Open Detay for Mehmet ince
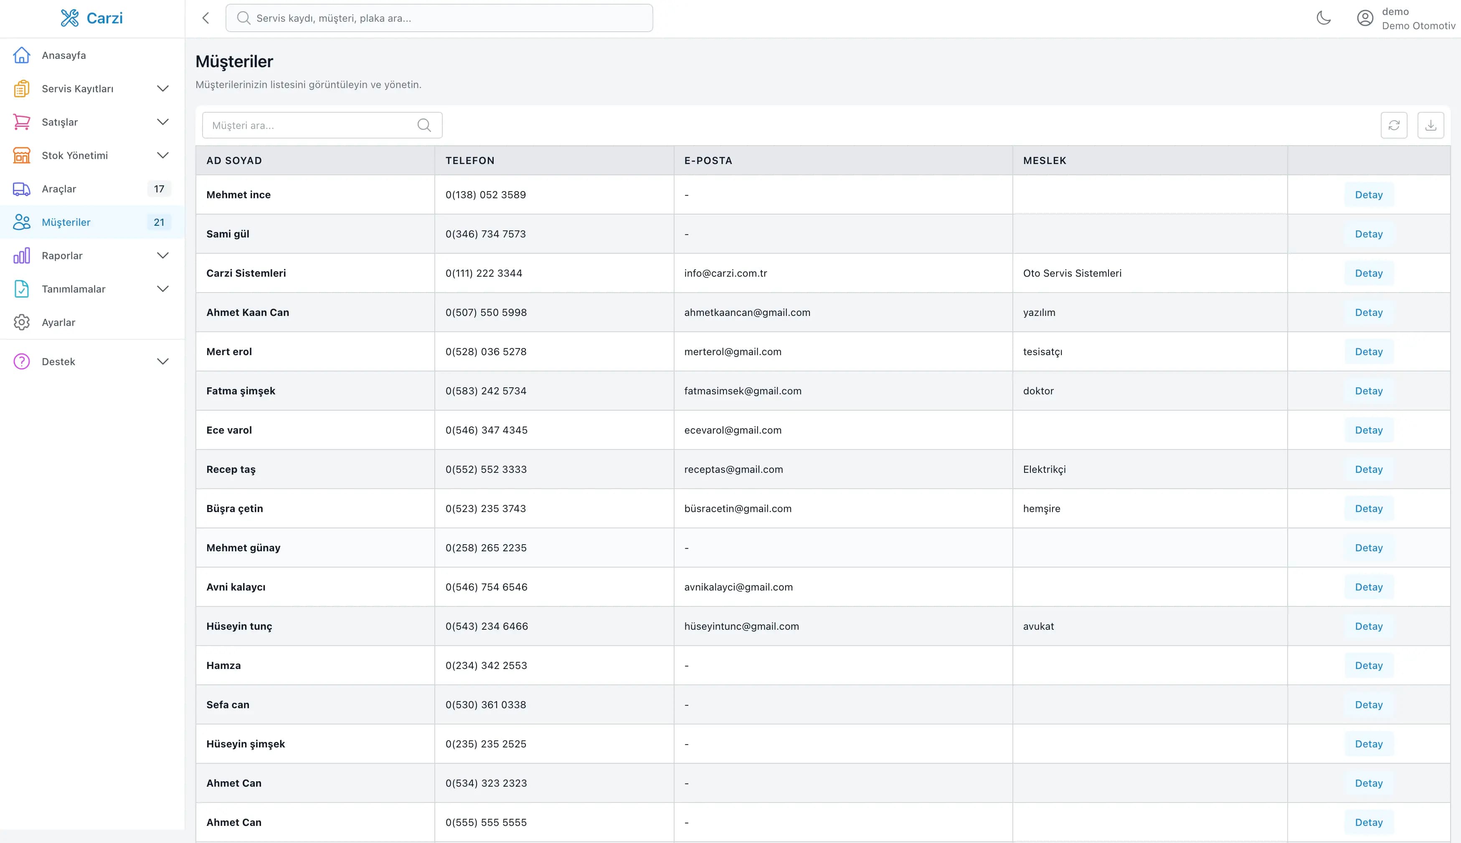The width and height of the screenshot is (1461, 843). [x=1369, y=194]
